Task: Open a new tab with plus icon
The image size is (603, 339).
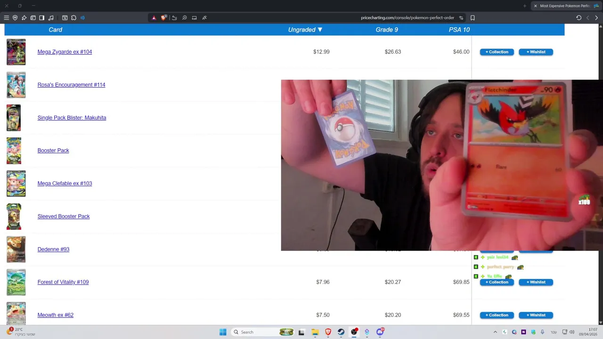Action: pos(525,6)
